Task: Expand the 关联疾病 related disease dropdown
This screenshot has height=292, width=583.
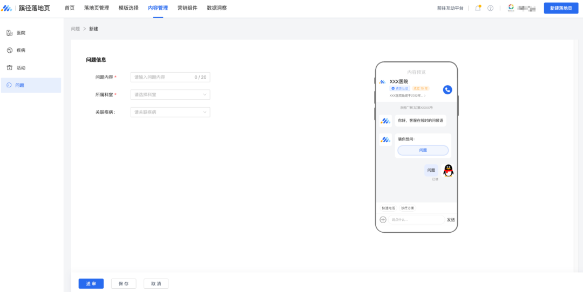Action: tap(170, 112)
